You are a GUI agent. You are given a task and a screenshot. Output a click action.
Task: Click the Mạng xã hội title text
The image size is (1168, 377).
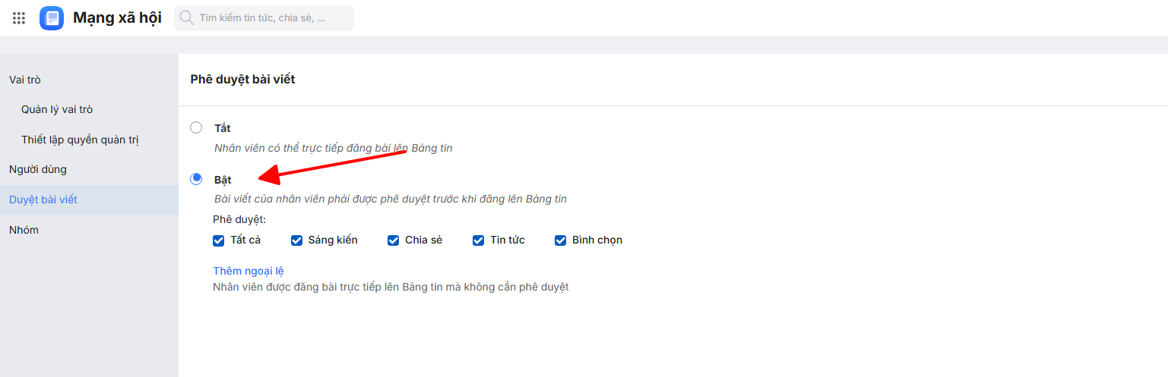[117, 18]
